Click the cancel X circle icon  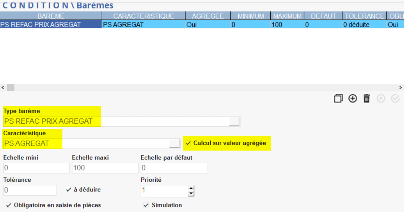click(381, 99)
